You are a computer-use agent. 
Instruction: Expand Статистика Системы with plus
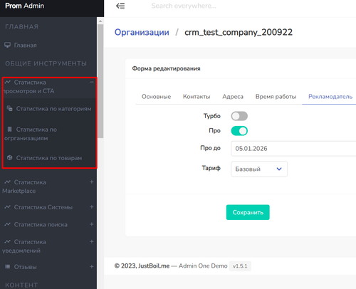[92, 207]
